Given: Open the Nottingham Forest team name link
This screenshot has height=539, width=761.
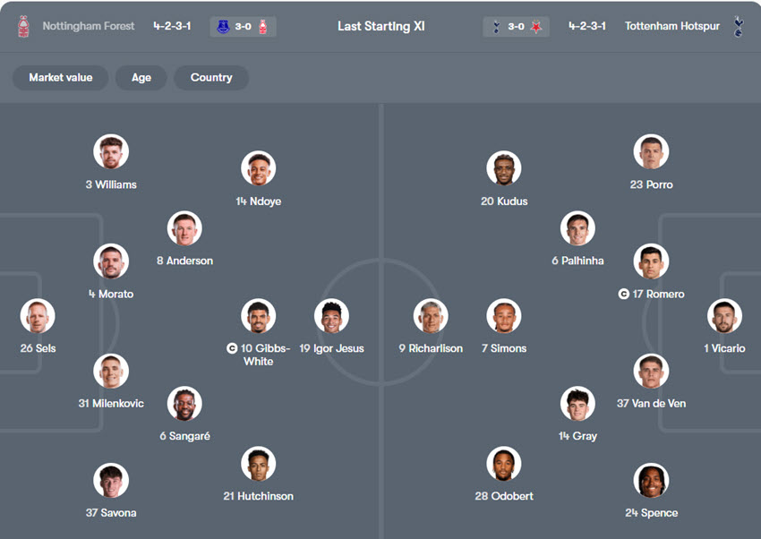Looking at the screenshot, I should pyautogui.click(x=88, y=25).
